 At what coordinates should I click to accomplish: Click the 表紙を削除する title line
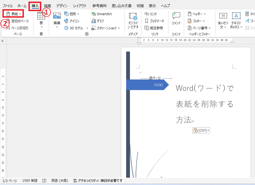tap(205, 104)
